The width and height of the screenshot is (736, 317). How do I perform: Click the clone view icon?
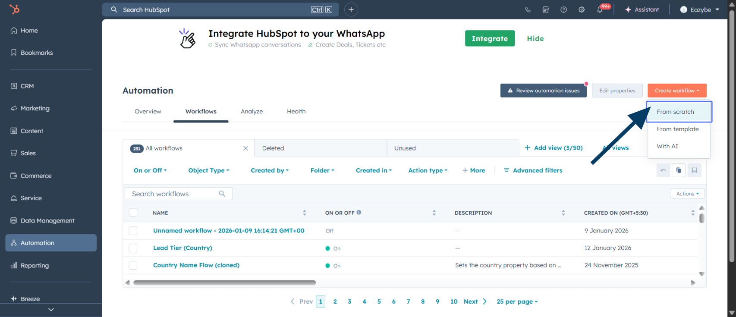pyautogui.click(x=679, y=170)
